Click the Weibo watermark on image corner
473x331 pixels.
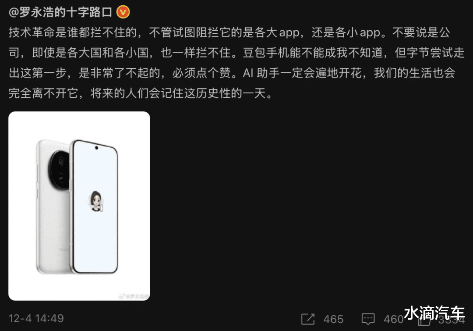pos(134,296)
